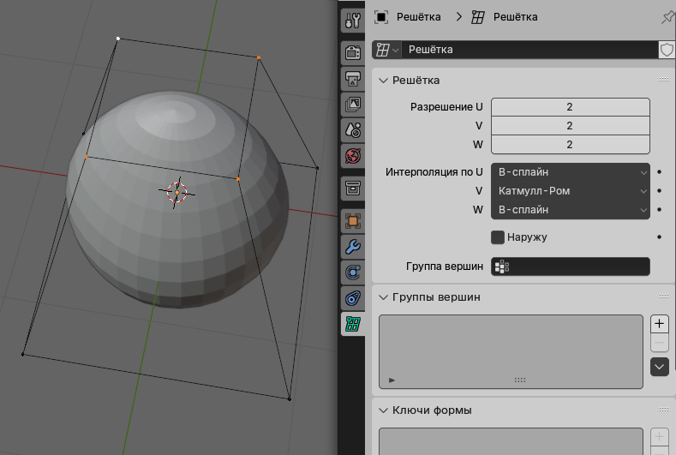Select the white lattice vertex at top left

pos(118,39)
